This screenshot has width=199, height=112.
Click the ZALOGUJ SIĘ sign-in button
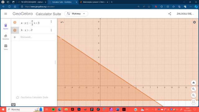click(185, 14)
